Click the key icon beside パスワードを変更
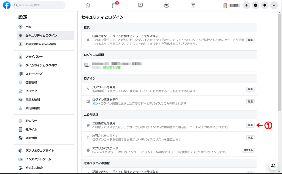The height and width of the screenshot is (174, 282). pos(88,89)
